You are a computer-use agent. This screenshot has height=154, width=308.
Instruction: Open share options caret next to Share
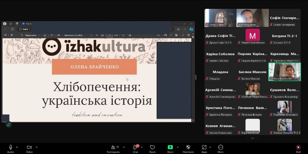[177, 147]
